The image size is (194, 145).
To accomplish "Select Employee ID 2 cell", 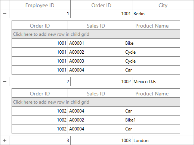I will click(40, 81).
